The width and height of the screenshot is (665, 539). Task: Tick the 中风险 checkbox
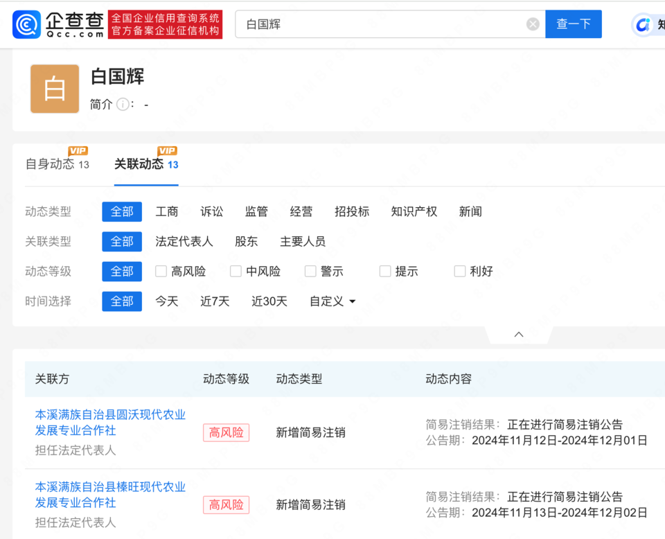(x=236, y=272)
